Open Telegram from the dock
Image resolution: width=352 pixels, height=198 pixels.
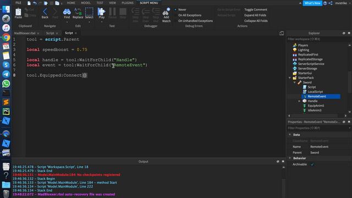point(6,74)
